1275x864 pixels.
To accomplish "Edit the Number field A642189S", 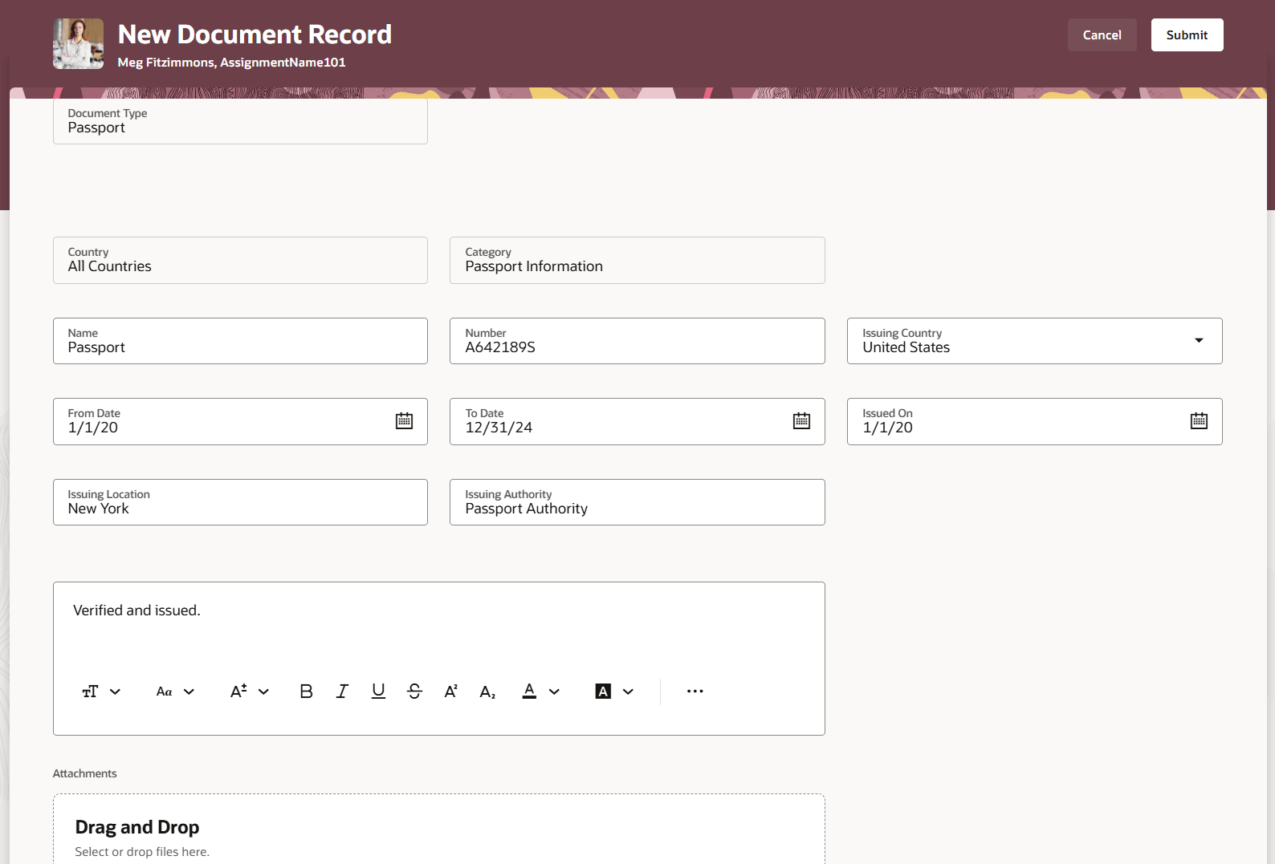I will [x=637, y=341].
